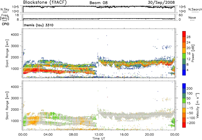Click the bright blue bottom segment of Power colorbar

coord(184,73)
